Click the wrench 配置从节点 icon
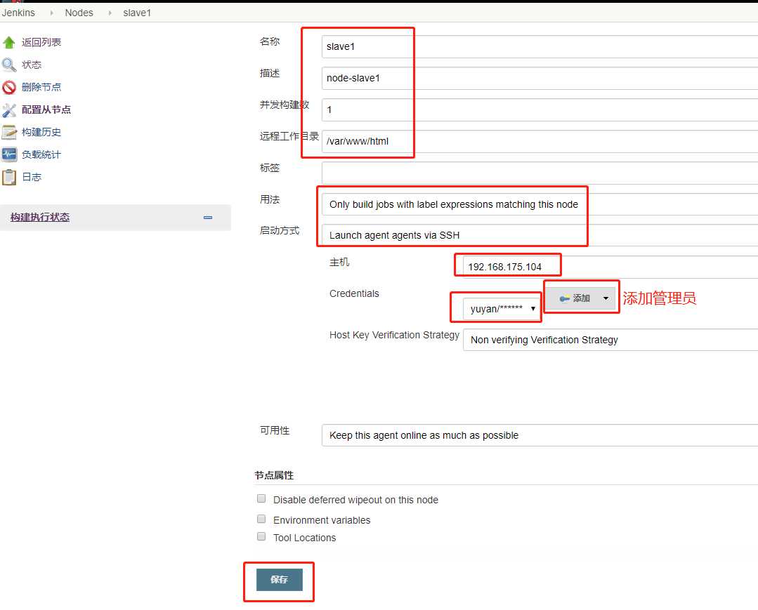Image resolution: width=758 pixels, height=610 pixels. click(x=8, y=110)
